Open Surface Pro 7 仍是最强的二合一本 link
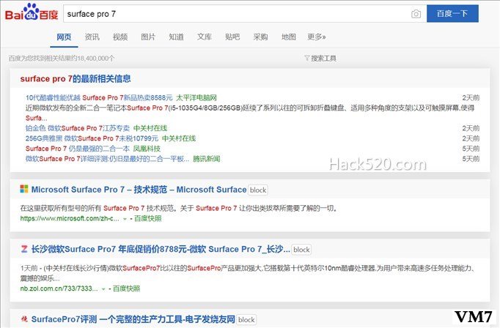 coord(78,149)
